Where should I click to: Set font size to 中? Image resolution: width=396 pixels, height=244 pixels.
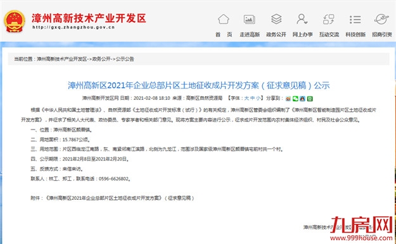(252, 98)
